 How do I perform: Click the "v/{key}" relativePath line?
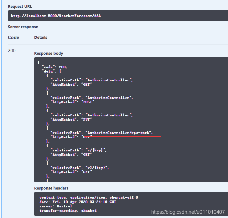point(79,150)
